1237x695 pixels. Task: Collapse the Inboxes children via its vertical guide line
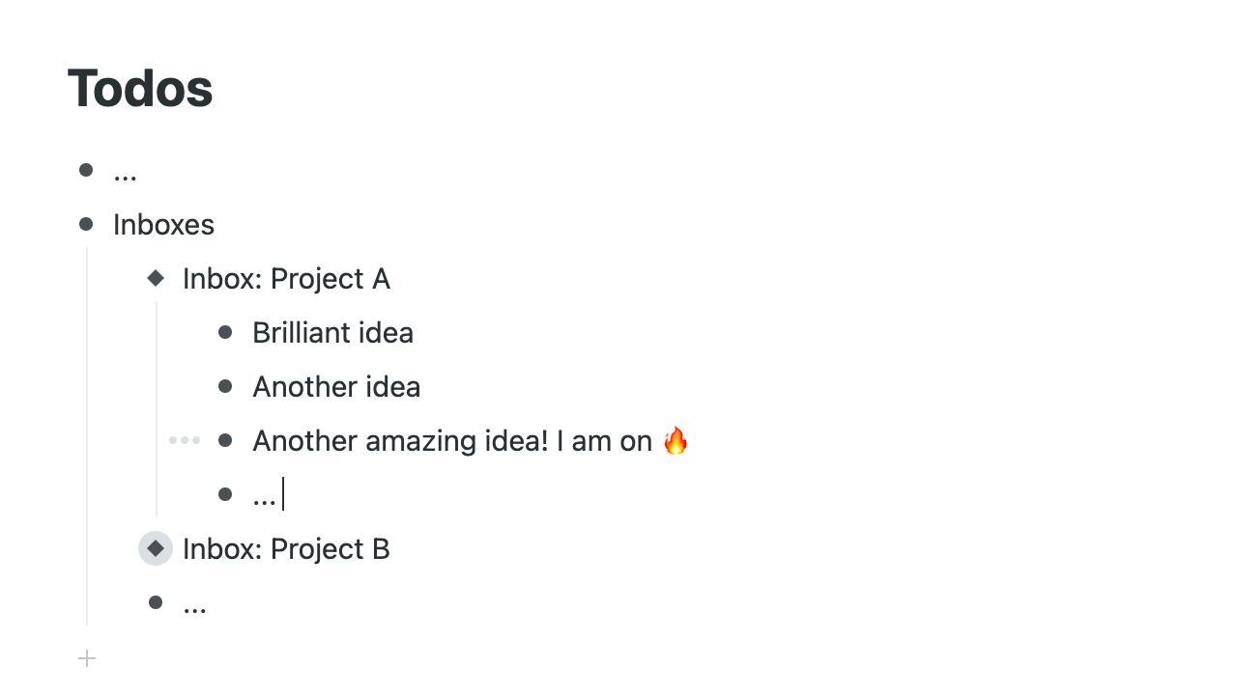pyautogui.click(x=87, y=434)
